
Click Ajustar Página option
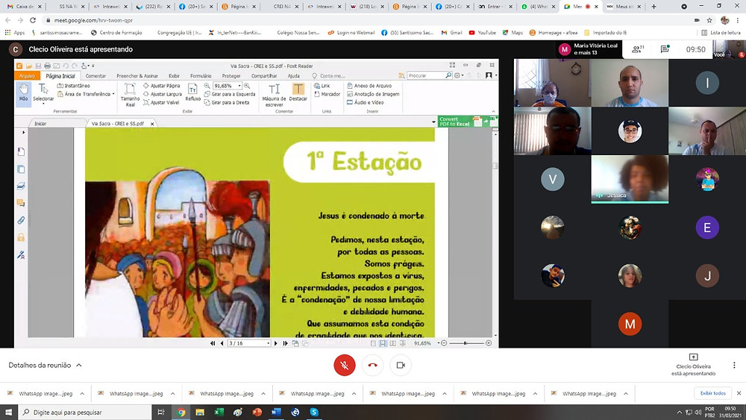162,86
